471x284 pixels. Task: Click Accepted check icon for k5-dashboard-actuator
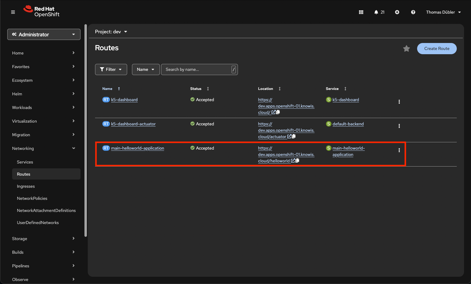pyautogui.click(x=193, y=124)
